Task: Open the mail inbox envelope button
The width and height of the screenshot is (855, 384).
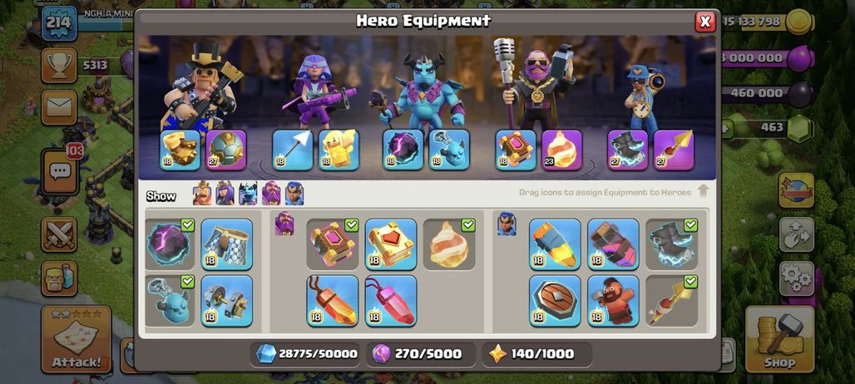Action: pos(59,107)
